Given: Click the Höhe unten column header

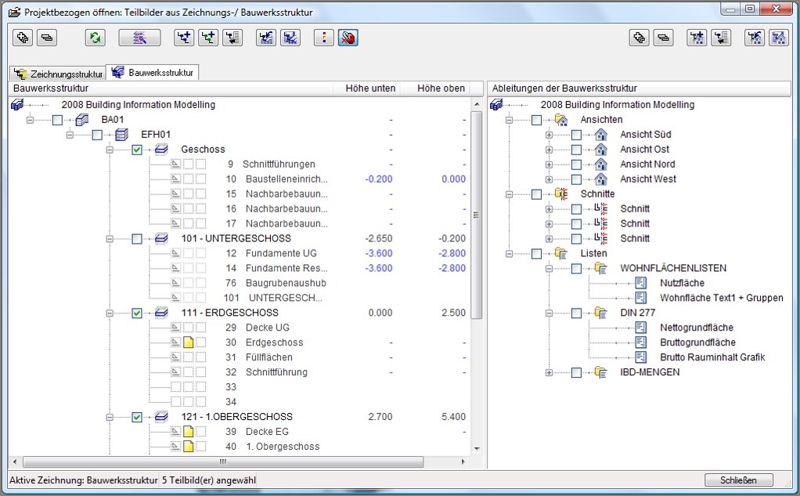Looking at the screenshot, I should tap(370, 89).
